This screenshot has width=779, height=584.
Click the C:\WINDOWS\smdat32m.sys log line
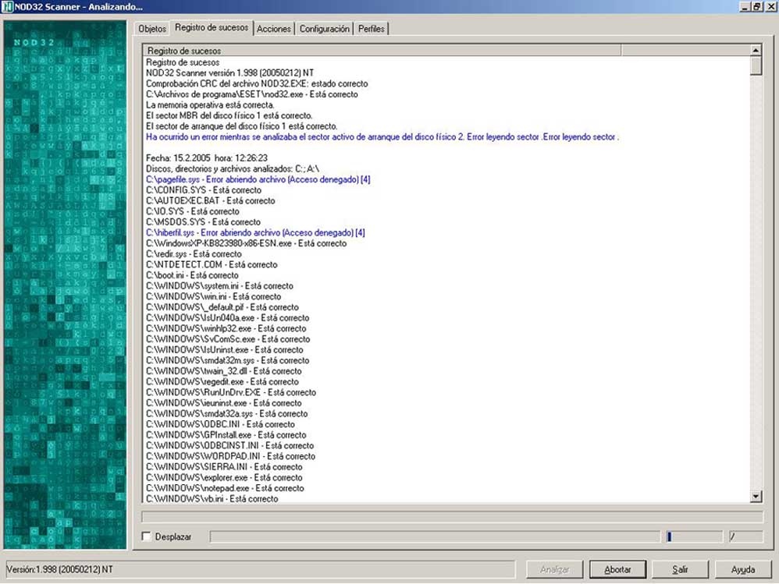pyautogui.click(x=228, y=361)
